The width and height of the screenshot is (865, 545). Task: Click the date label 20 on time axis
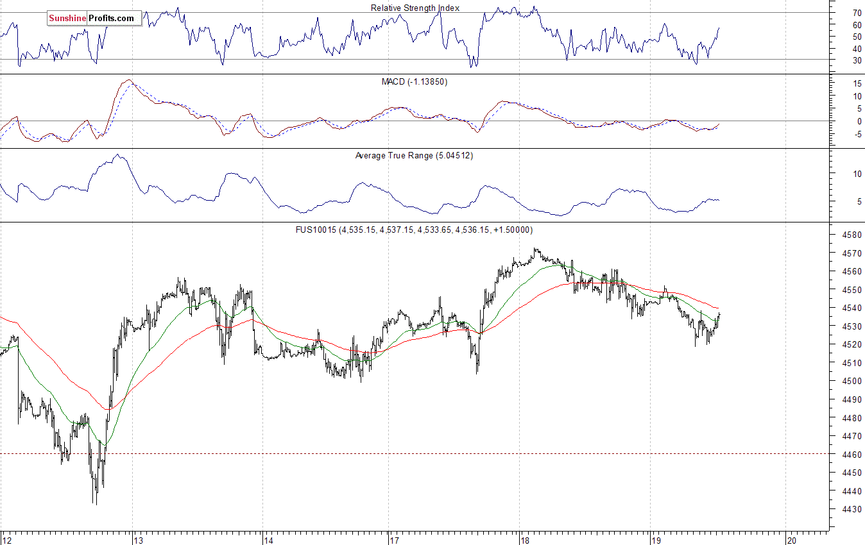791,540
